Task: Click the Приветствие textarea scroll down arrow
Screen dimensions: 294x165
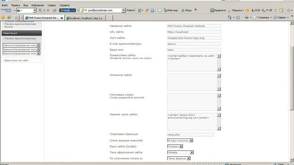Action: (x=219, y=69)
